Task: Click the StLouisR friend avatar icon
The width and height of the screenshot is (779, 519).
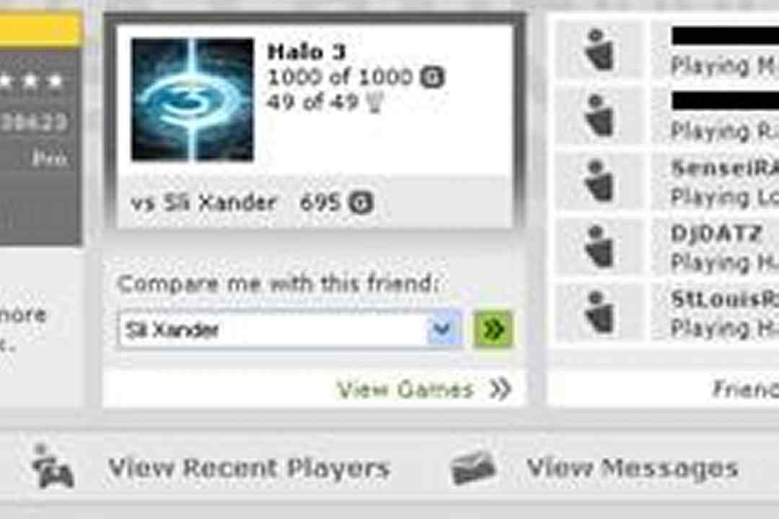Action: (x=599, y=312)
